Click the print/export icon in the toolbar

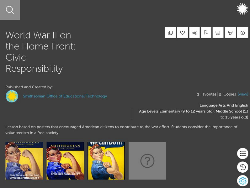(230, 33)
